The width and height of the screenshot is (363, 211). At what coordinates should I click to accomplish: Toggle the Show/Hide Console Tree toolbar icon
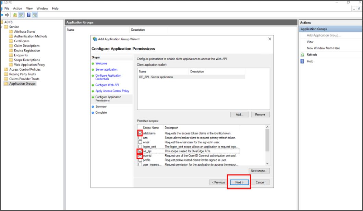click(x=21, y=15)
